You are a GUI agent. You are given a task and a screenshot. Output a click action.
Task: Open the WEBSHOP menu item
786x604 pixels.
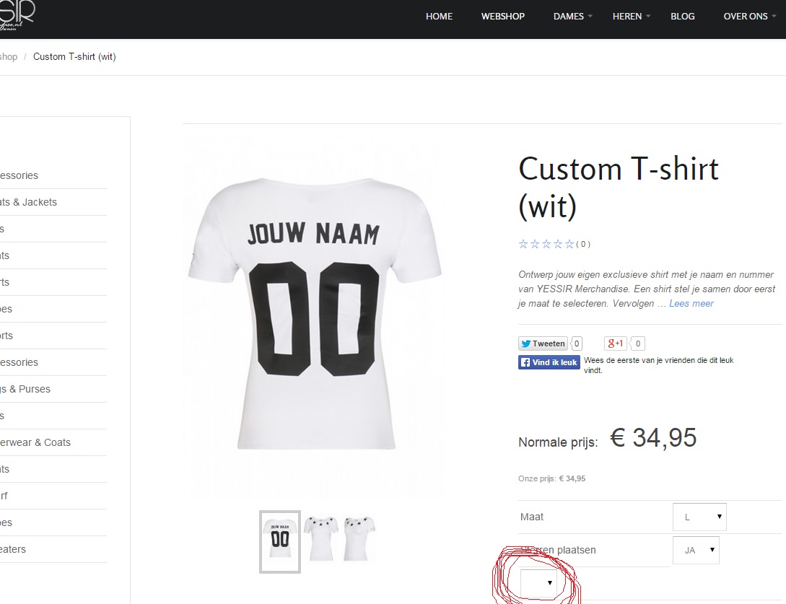click(503, 16)
